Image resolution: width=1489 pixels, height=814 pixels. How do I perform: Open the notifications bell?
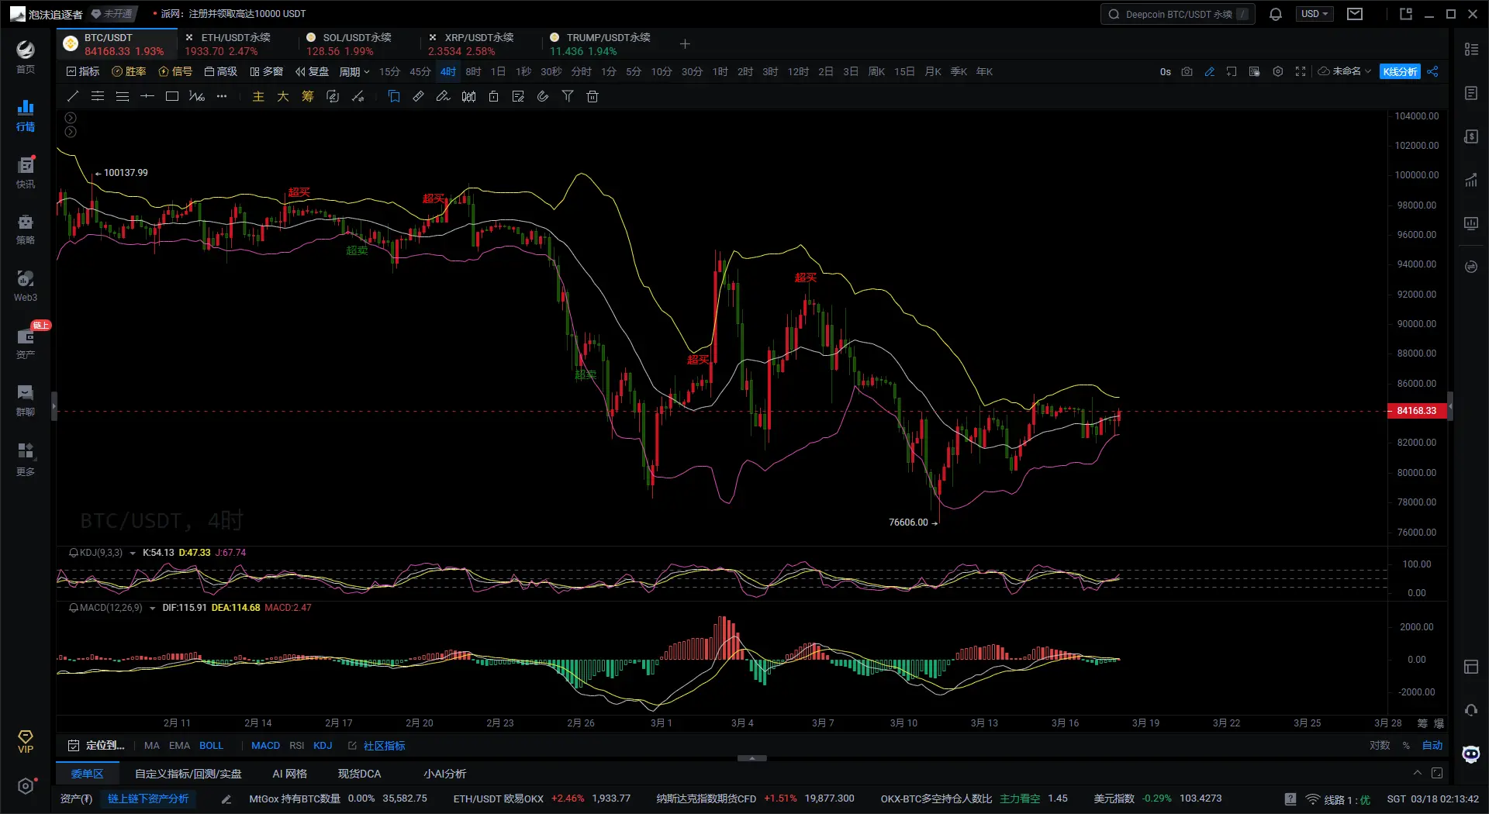point(1276,14)
